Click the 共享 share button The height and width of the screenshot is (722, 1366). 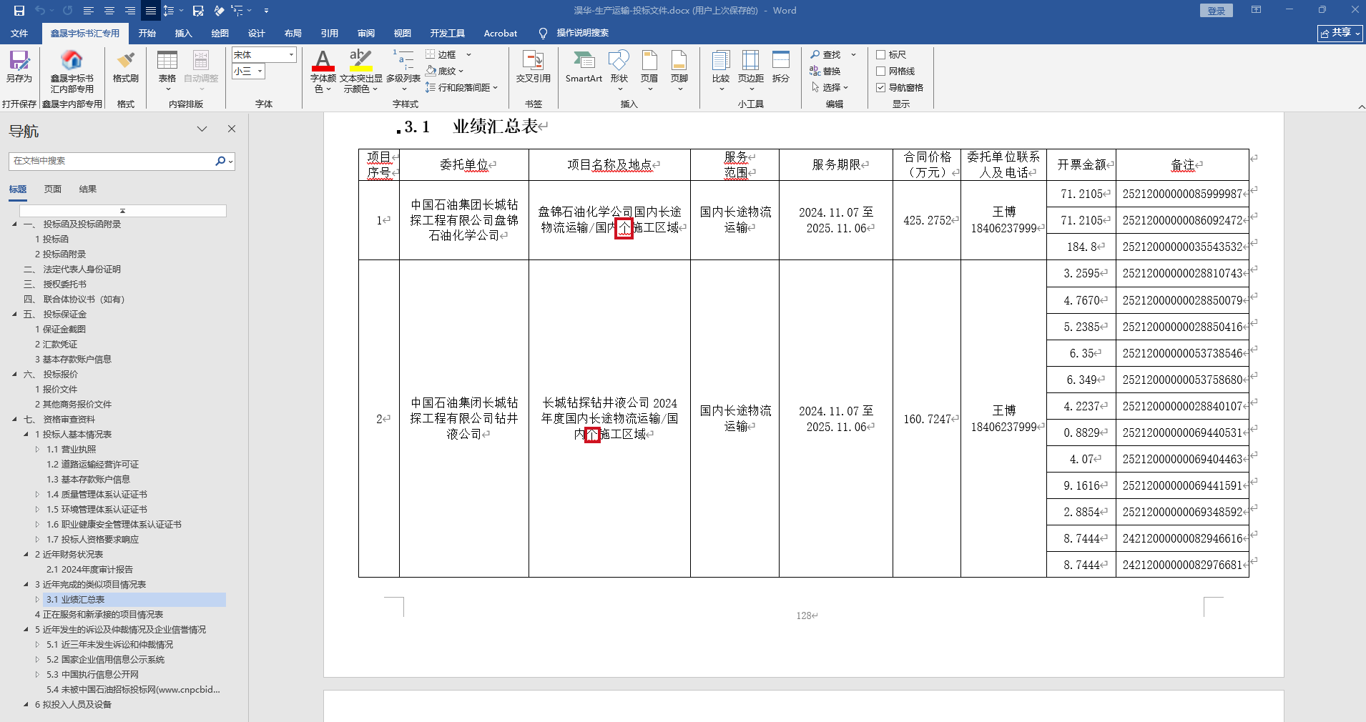[x=1340, y=33]
